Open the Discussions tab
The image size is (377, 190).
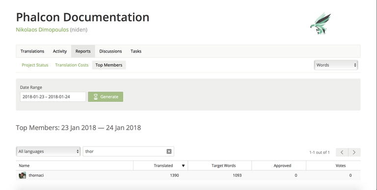110,51
